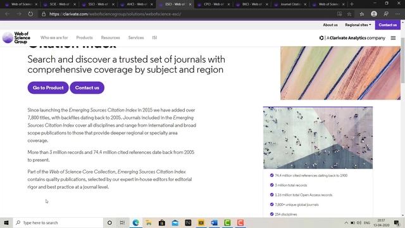Open Microsoft Edge from the taskbar

(135, 222)
